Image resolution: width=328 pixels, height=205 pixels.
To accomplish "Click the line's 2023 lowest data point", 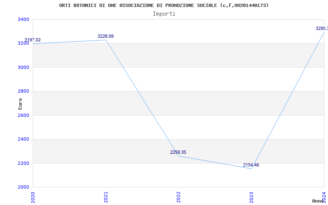I will (x=251, y=169).
